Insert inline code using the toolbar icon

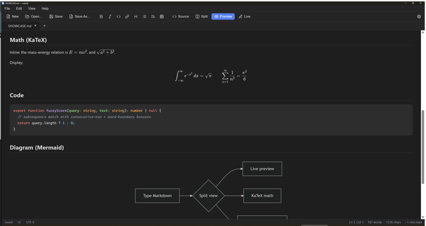(x=119, y=16)
